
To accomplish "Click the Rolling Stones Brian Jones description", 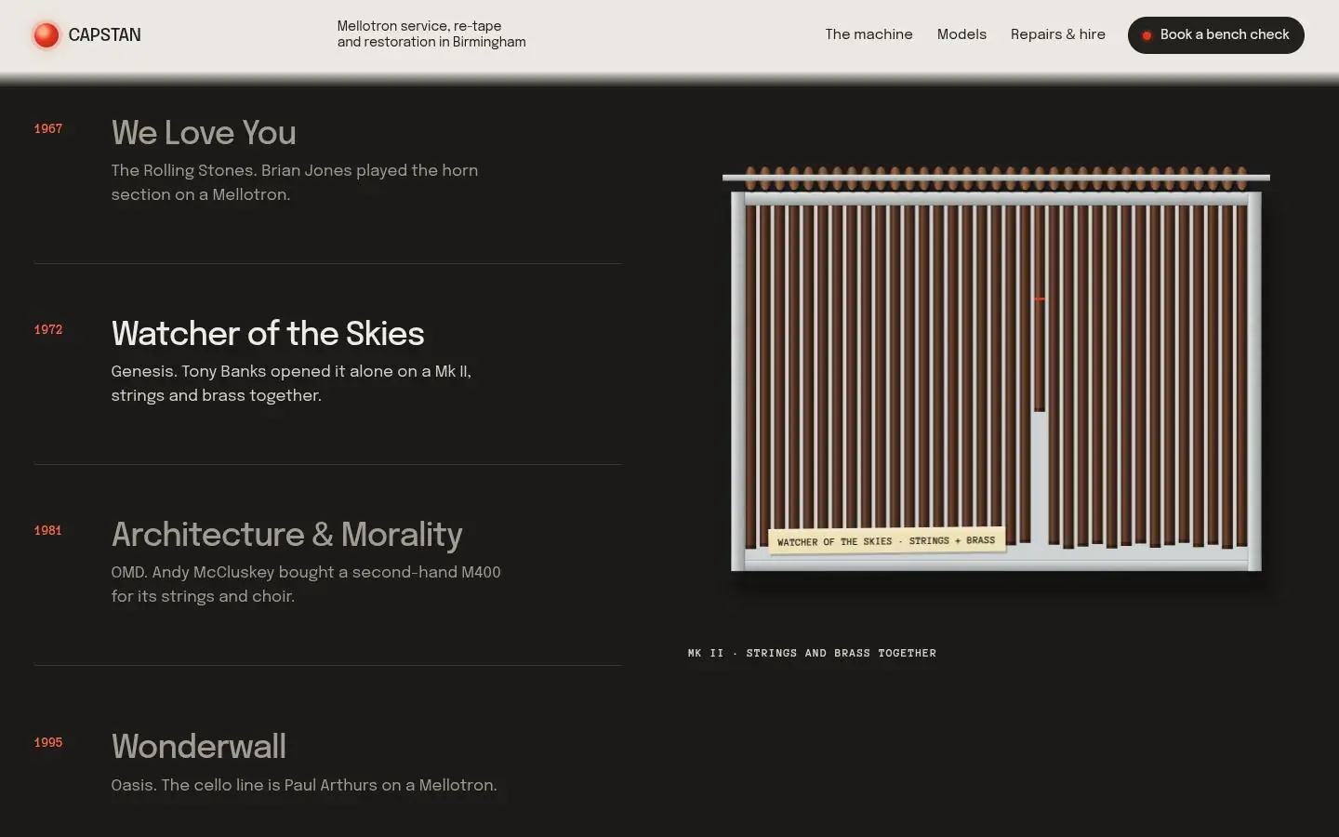I will click(295, 182).
